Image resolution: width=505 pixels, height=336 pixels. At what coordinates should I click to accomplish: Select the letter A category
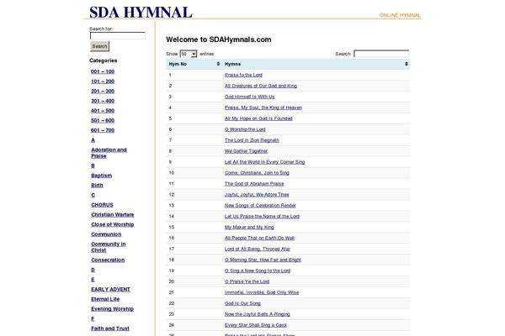click(93, 140)
